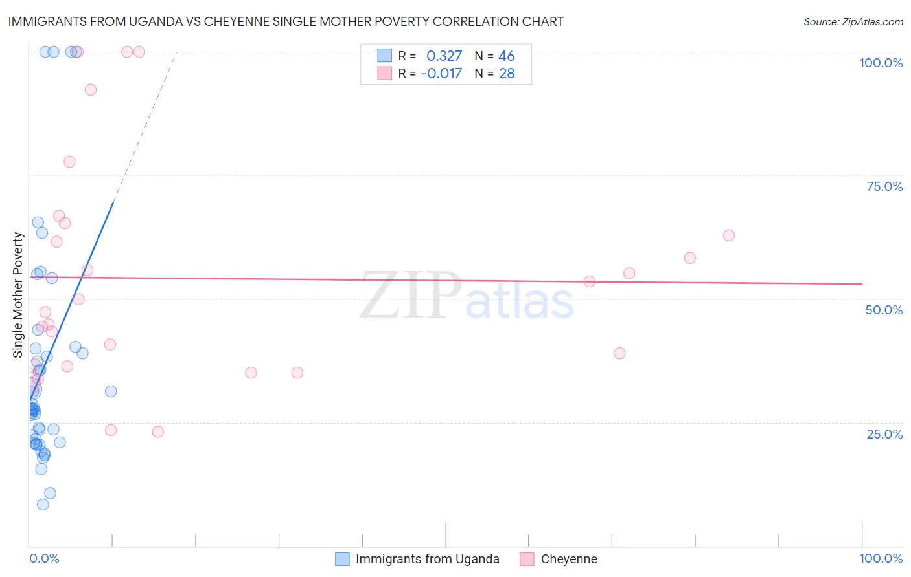911x577 pixels.
Task: Click the 100.0% x-axis label at bottom right
Action: click(881, 559)
